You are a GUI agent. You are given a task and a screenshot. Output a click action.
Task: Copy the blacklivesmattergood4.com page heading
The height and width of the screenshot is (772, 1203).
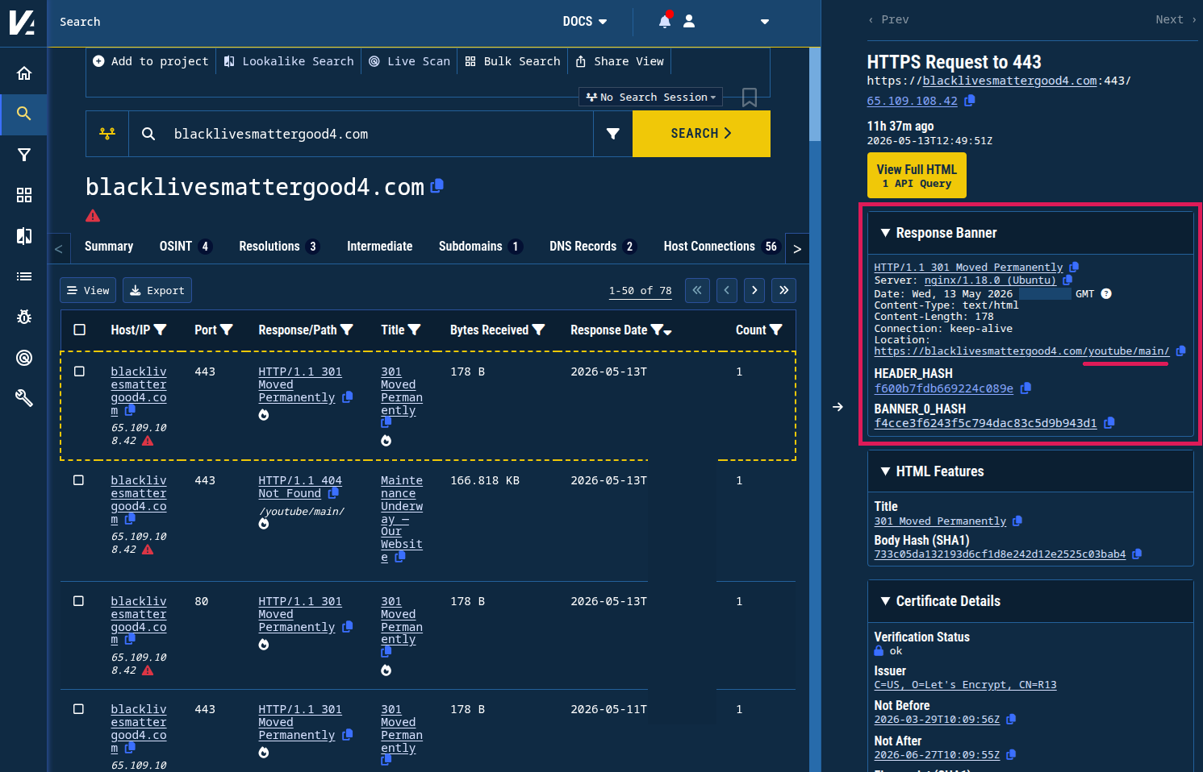click(x=437, y=185)
